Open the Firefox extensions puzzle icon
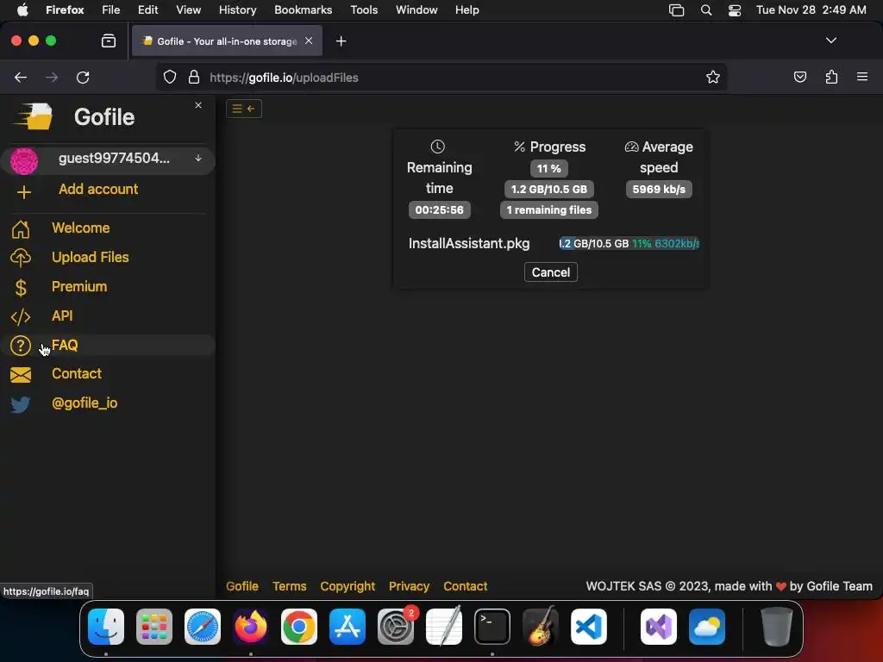Viewport: 883px width, 662px height. (x=831, y=78)
